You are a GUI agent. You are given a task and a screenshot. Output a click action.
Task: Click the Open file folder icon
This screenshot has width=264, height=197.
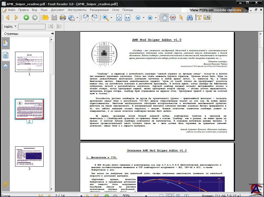[46, 18]
